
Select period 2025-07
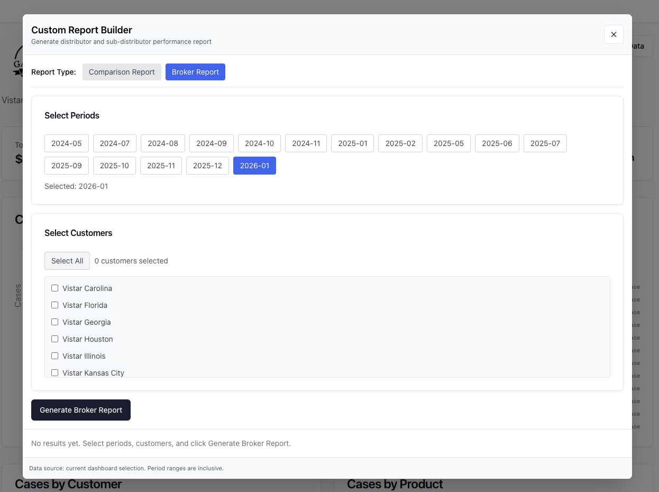[x=545, y=143]
